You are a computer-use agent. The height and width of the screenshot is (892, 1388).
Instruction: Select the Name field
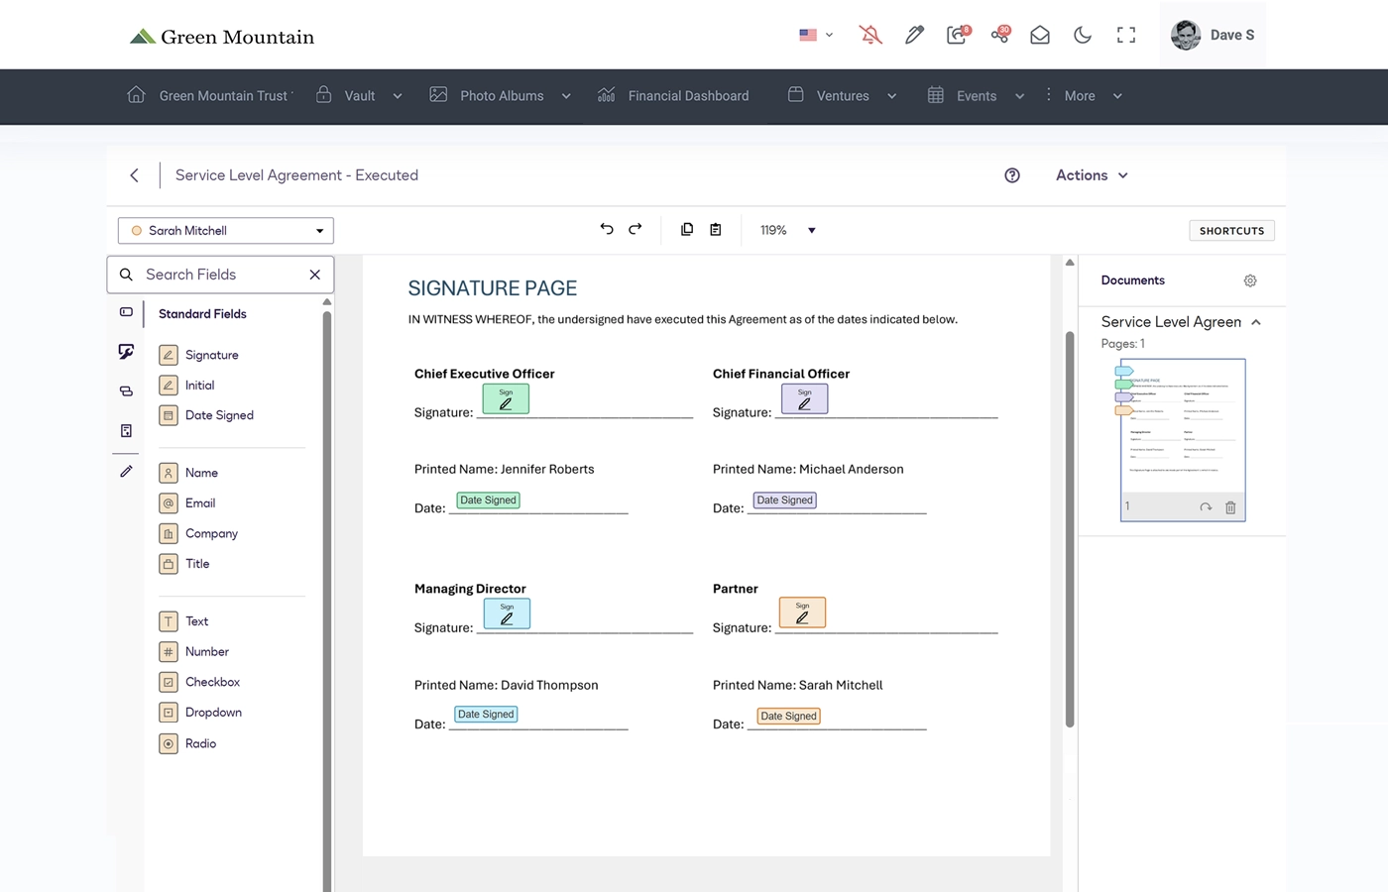pyautogui.click(x=188, y=473)
